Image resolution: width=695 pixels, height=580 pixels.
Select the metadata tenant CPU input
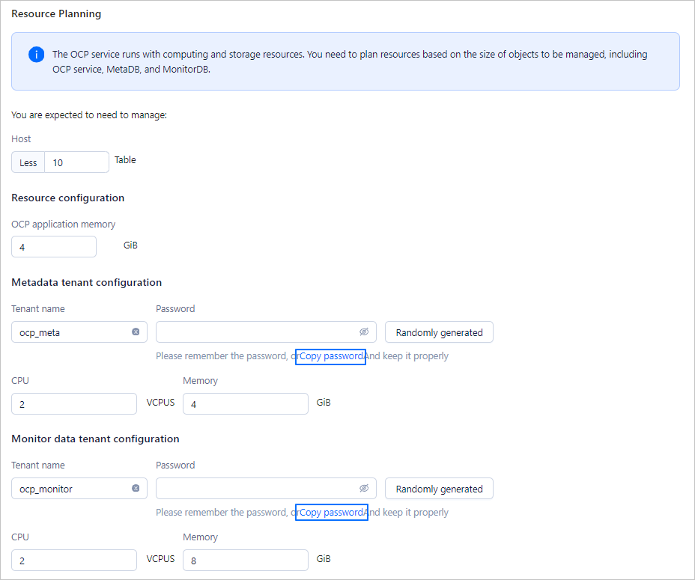pos(73,403)
